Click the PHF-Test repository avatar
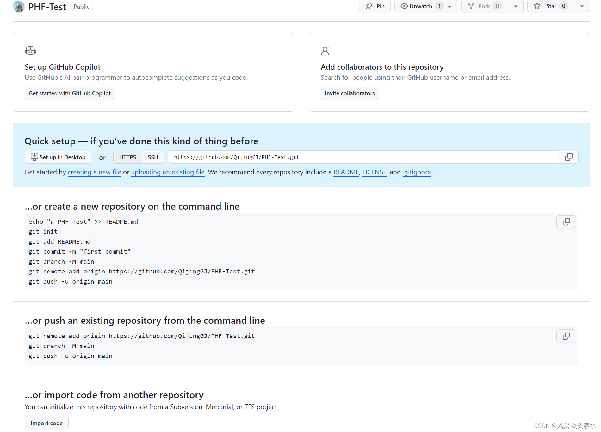This screenshot has width=601, height=432. (19, 7)
